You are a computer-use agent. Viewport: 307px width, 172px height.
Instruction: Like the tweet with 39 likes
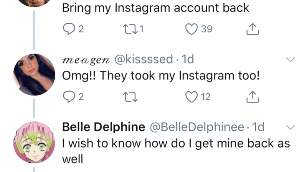(x=191, y=29)
